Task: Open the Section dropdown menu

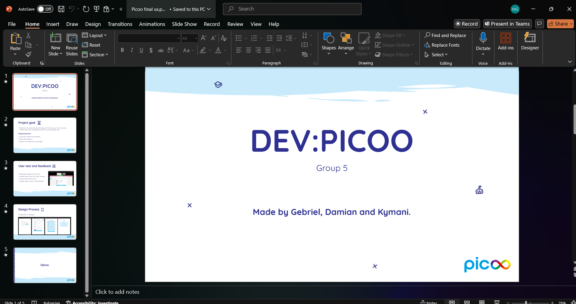Action: point(95,54)
